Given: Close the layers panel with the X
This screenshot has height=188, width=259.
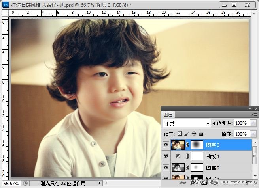Looking at the screenshot, I should [256, 108].
